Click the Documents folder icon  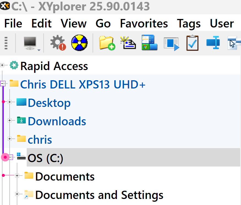click(29, 175)
